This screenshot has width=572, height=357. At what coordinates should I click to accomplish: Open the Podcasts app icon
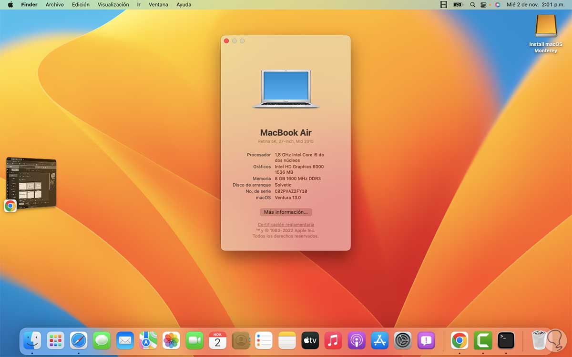(x=357, y=341)
